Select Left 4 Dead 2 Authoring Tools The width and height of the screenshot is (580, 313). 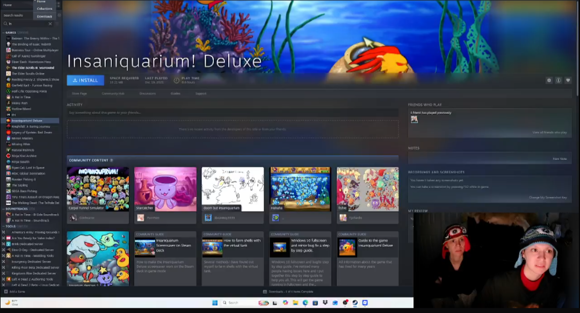(x=30, y=279)
